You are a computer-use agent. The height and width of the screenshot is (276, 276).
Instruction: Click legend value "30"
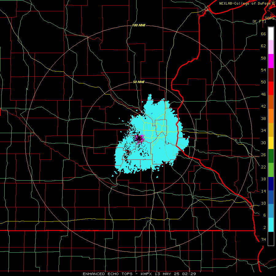pos(263,143)
